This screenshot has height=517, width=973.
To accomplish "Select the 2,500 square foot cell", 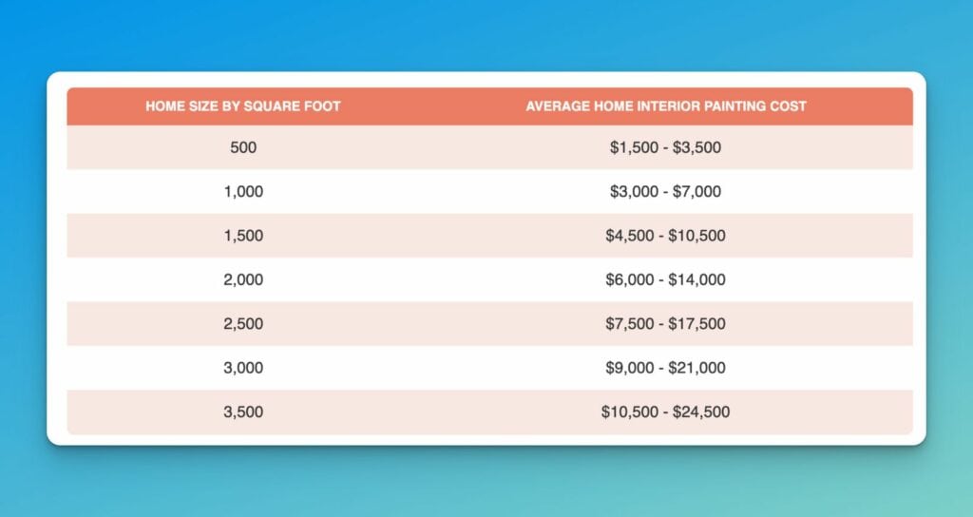I will point(243,324).
